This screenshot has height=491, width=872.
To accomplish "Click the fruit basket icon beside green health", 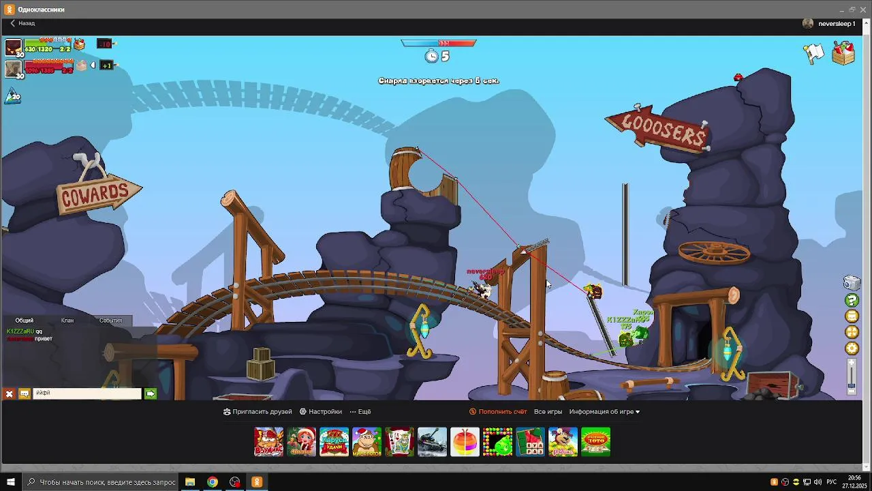I will 80,44.
